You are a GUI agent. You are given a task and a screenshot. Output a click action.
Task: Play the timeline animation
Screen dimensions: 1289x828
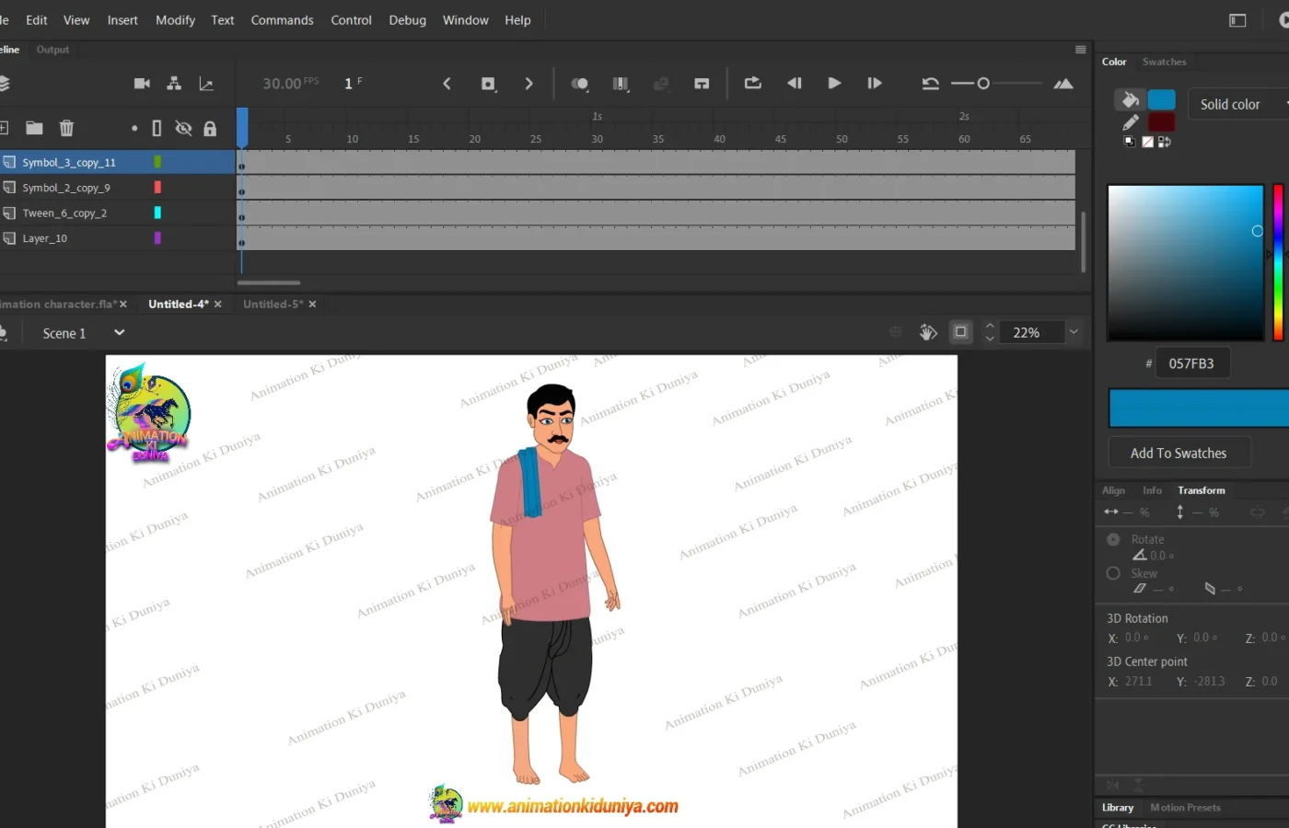click(x=834, y=83)
